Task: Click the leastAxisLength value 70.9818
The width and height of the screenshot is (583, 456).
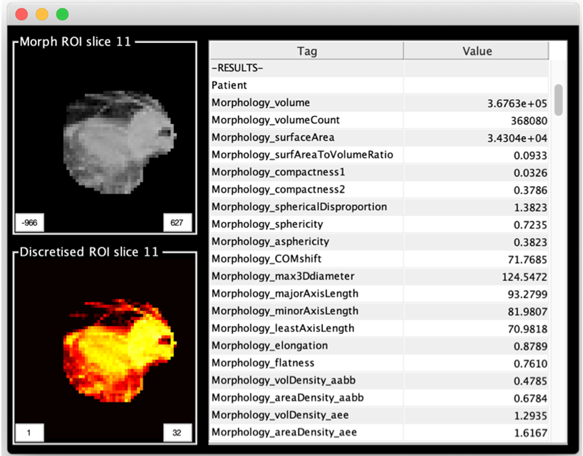Action: (527, 329)
